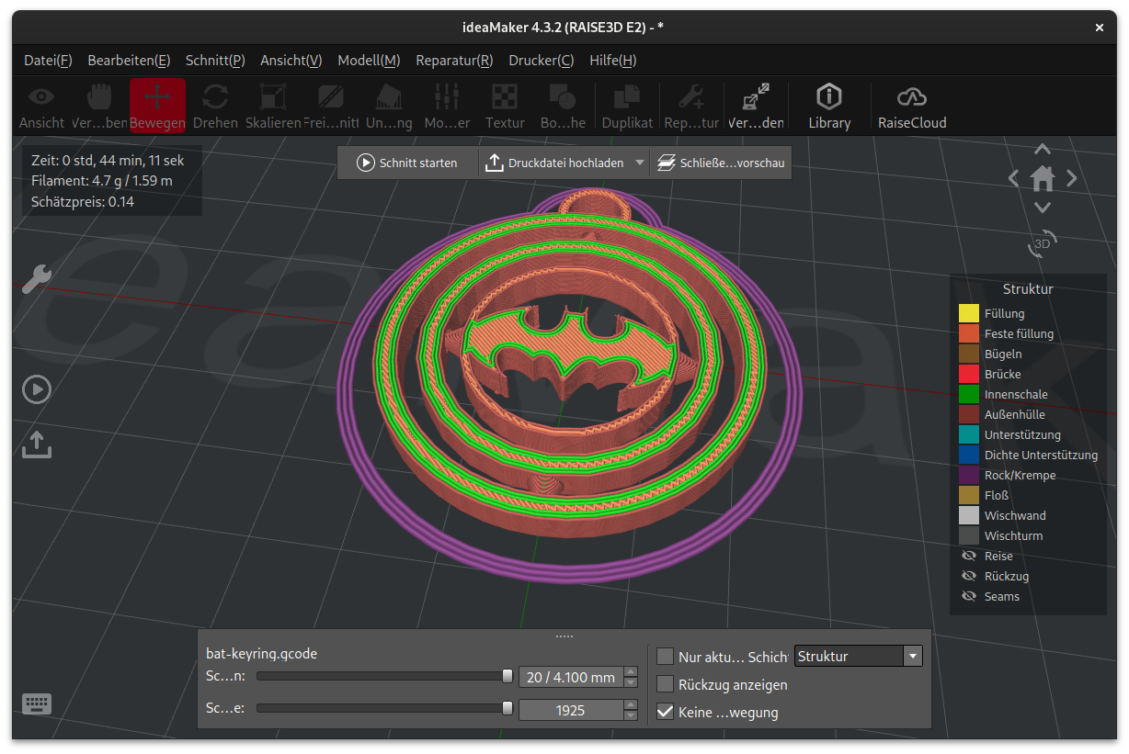Viewport: 1129px width, 754px height.
Task: Show Seams in the Struktur legend
Action: [x=968, y=596]
